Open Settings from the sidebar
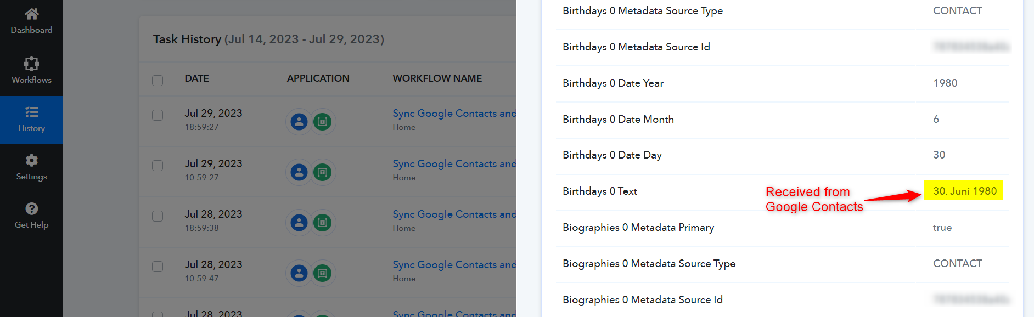This screenshot has width=1034, height=317. point(31,168)
